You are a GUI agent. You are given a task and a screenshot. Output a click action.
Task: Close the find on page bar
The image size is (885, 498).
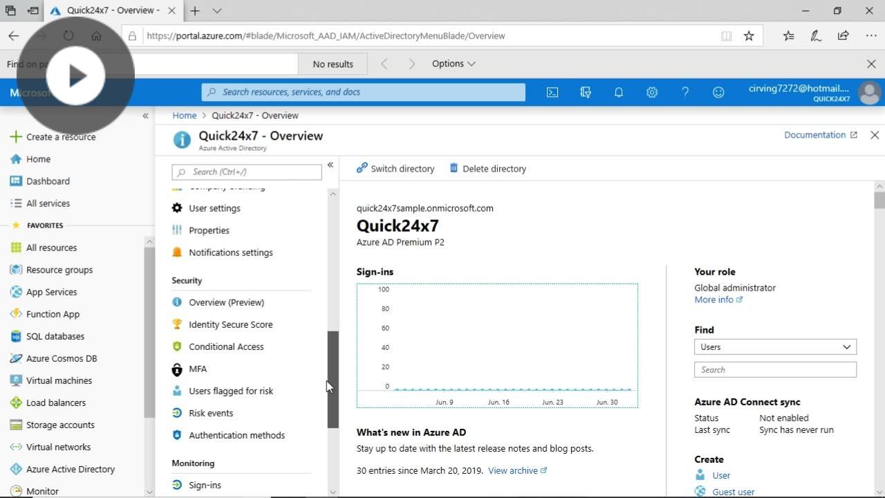tap(871, 64)
